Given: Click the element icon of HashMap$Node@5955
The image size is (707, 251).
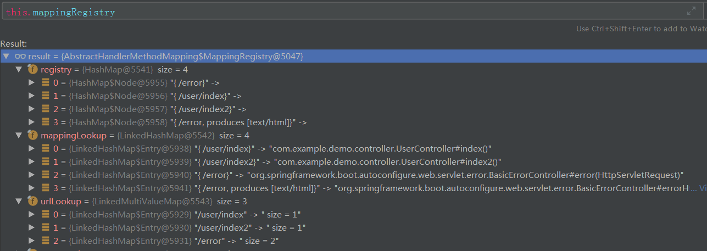Looking at the screenshot, I should coord(46,83).
